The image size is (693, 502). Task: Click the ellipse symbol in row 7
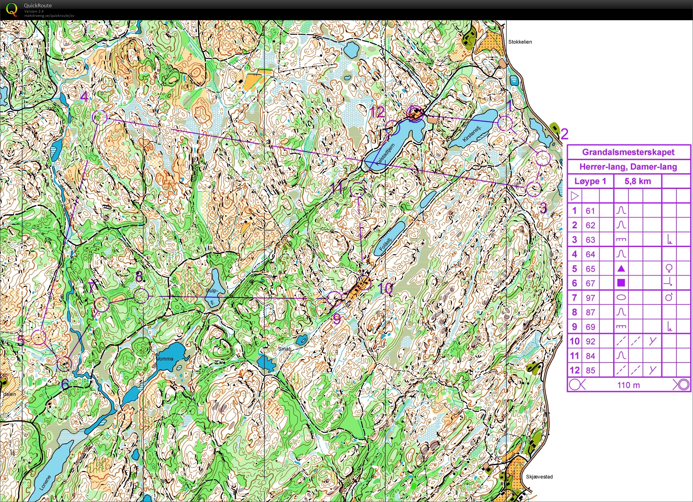coord(621,297)
